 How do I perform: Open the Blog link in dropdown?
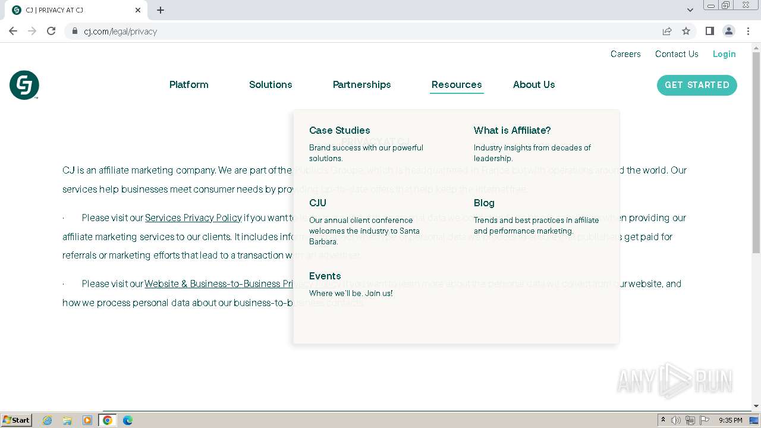(x=484, y=203)
